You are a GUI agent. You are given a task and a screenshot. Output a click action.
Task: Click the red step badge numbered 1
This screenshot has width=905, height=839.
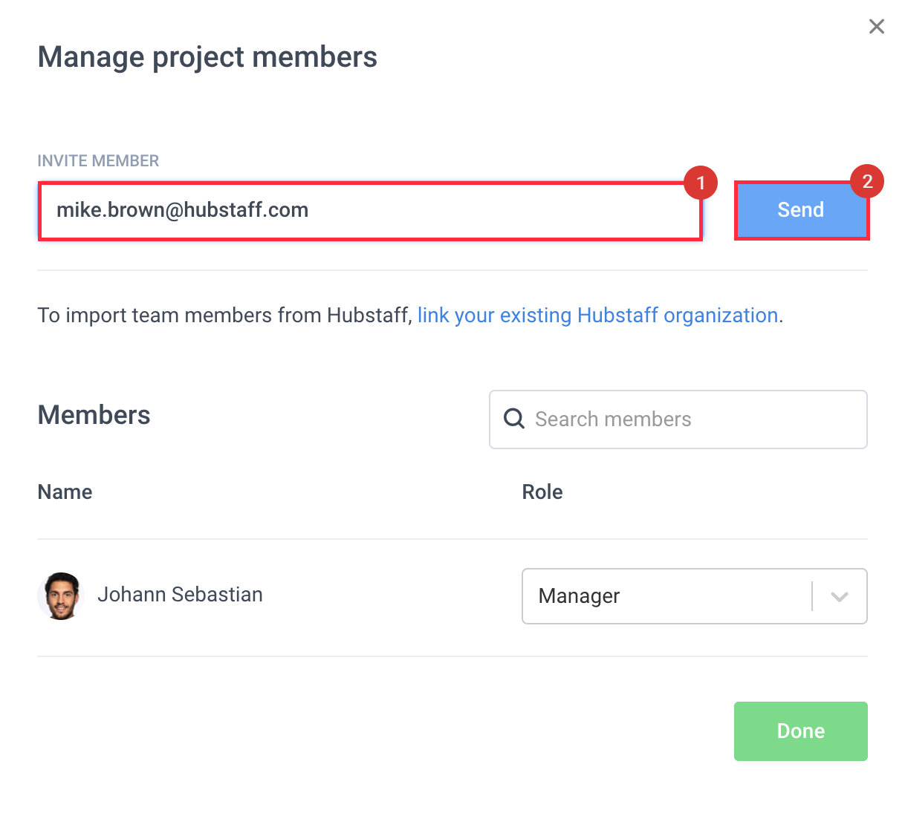click(x=700, y=183)
